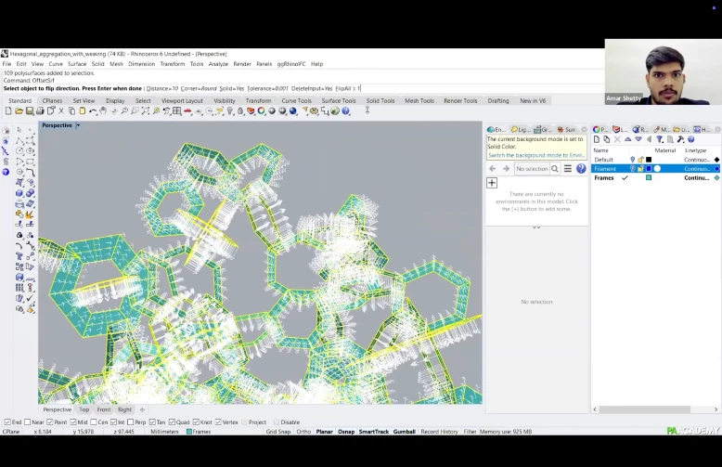Viewport: 722px width, 467px height.
Task: Click the Frames layer teal color swatch
Action: (649, 177)
